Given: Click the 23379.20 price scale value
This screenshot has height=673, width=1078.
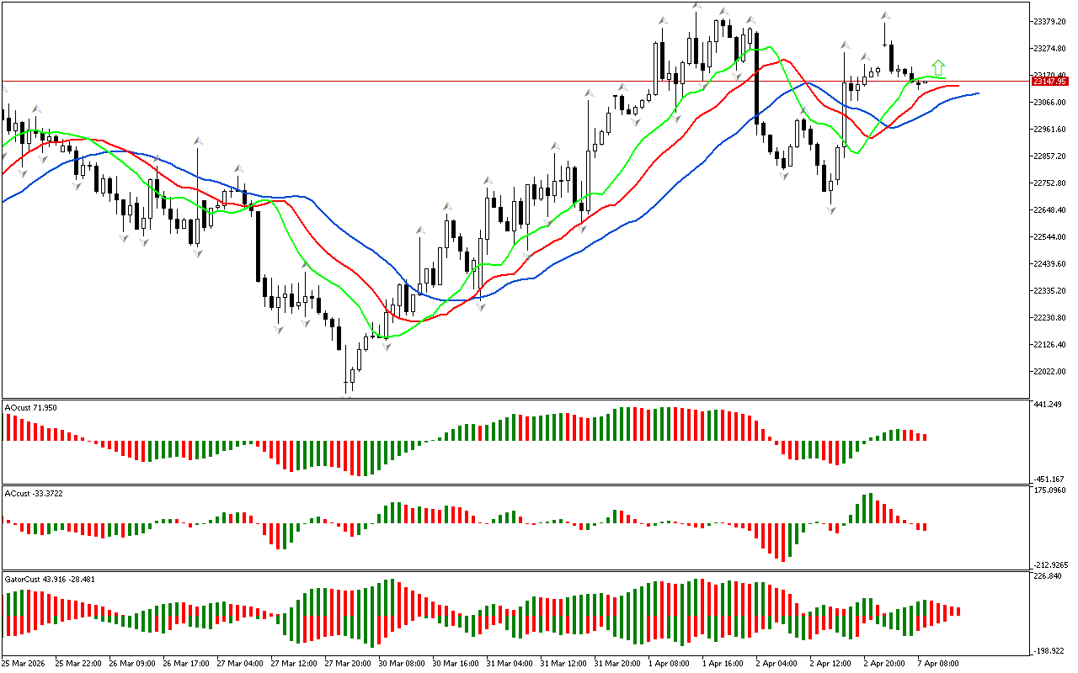Looking at the screenshot, I should [1053, 21].
